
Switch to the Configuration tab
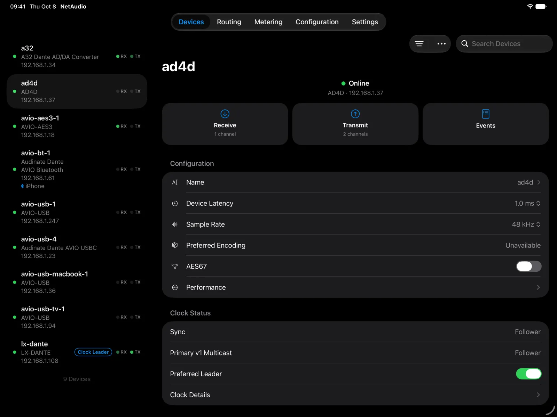coord(317,22)
